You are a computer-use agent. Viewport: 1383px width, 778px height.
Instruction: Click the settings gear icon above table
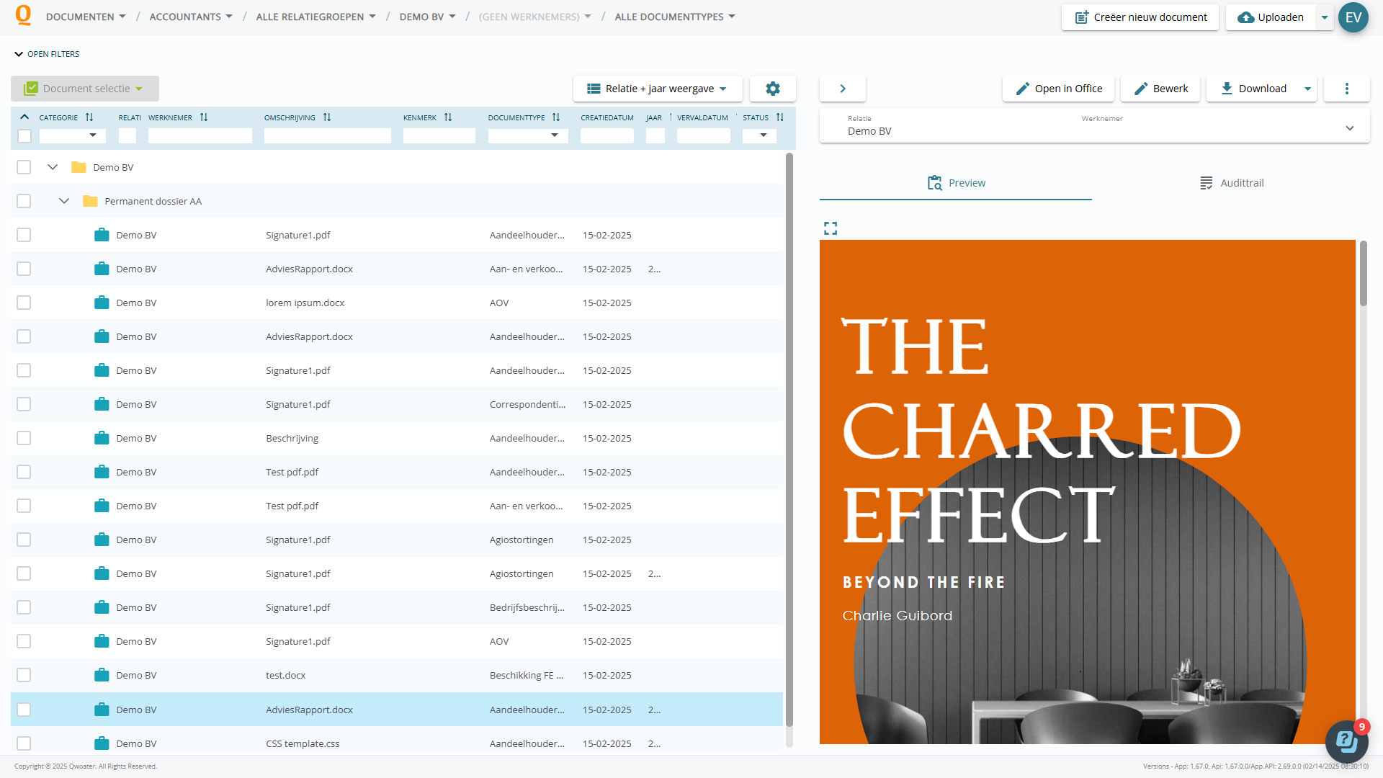pos(772,89)
